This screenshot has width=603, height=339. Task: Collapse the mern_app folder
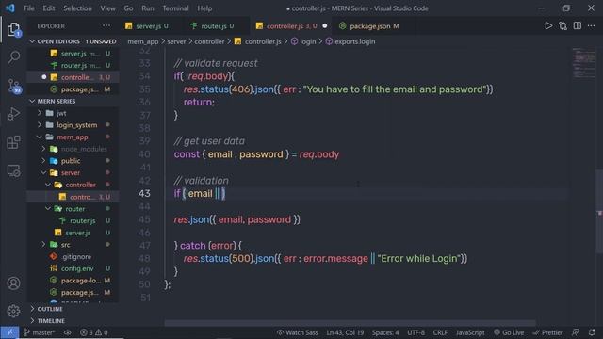[40, 137]
